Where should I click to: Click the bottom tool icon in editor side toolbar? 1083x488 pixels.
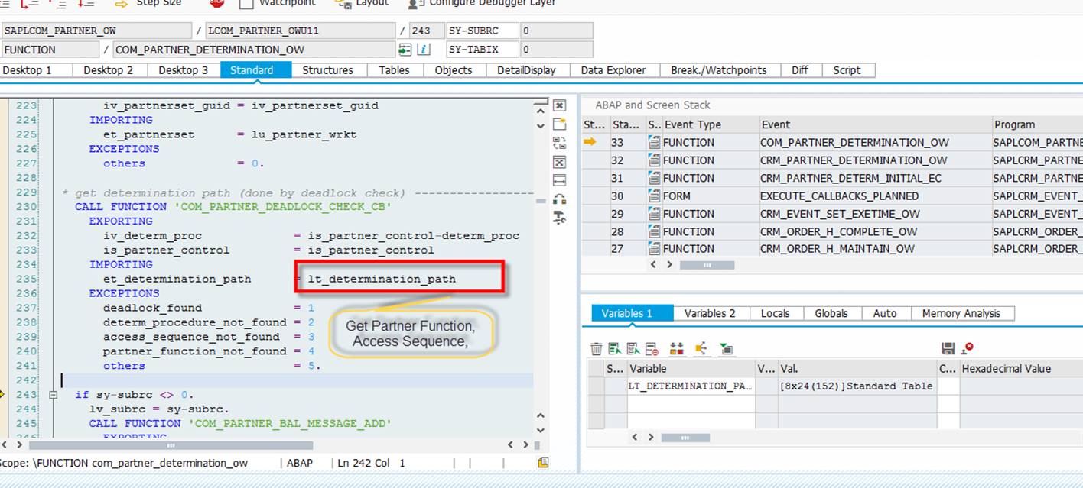click(x=559, y=218)
